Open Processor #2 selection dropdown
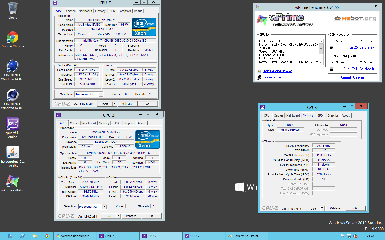This screenshot has width=385, height=240. click(105, 207)
